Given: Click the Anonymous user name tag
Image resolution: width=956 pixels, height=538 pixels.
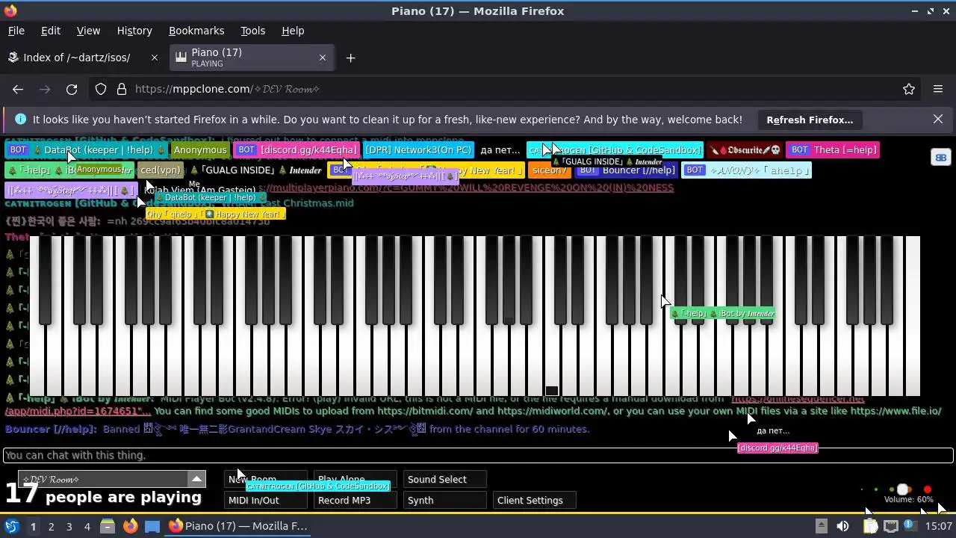Looking at the screenshot, I should (199, 149).
